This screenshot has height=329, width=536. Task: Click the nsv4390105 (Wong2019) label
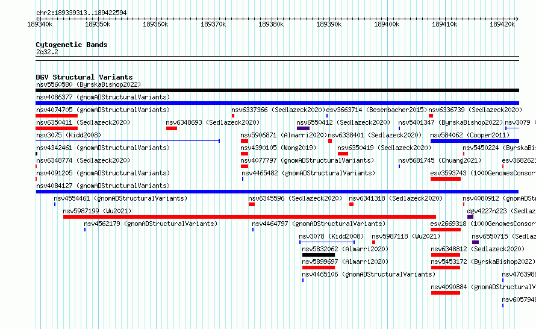pos(278,148)
